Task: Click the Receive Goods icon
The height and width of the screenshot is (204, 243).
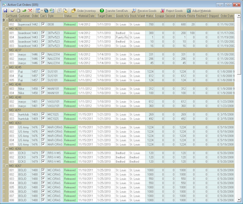Action: click(134, 11)
